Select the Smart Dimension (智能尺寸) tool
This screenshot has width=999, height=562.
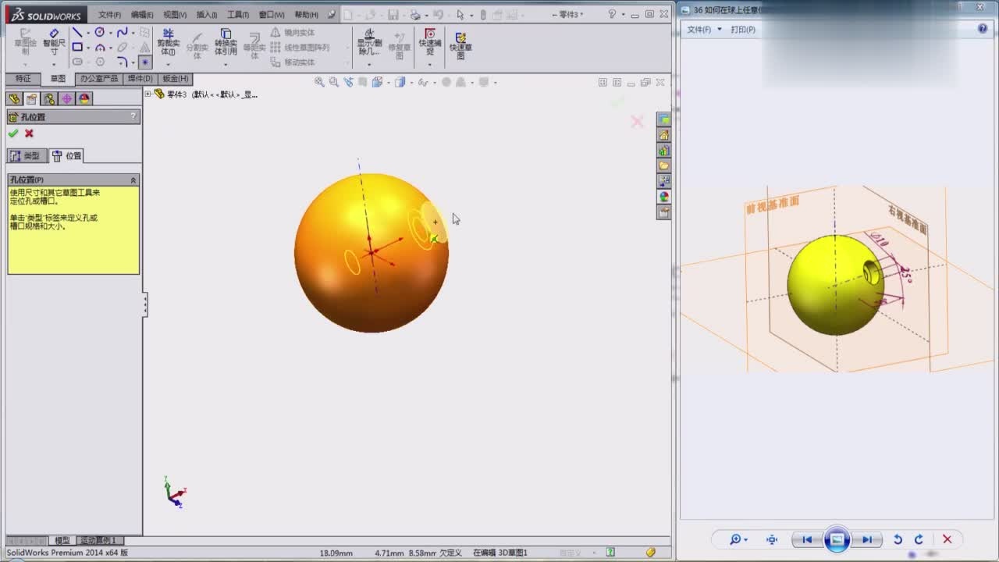tap(53, 43)
